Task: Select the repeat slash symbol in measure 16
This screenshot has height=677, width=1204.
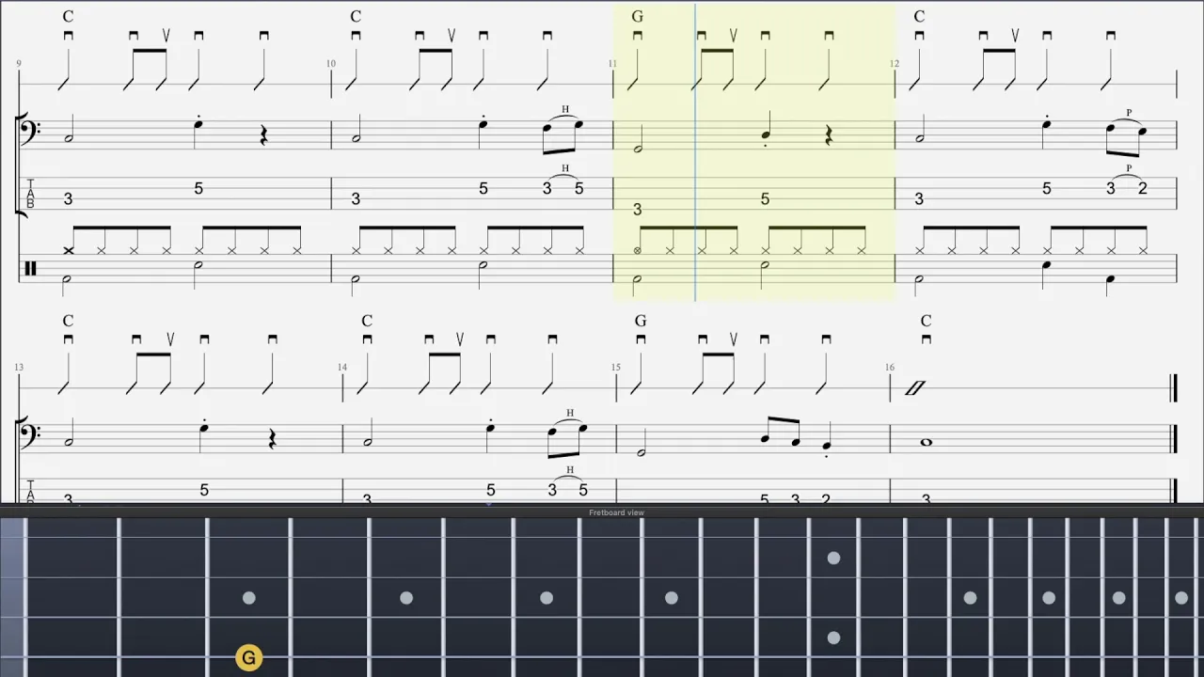Action: (915, 387)
